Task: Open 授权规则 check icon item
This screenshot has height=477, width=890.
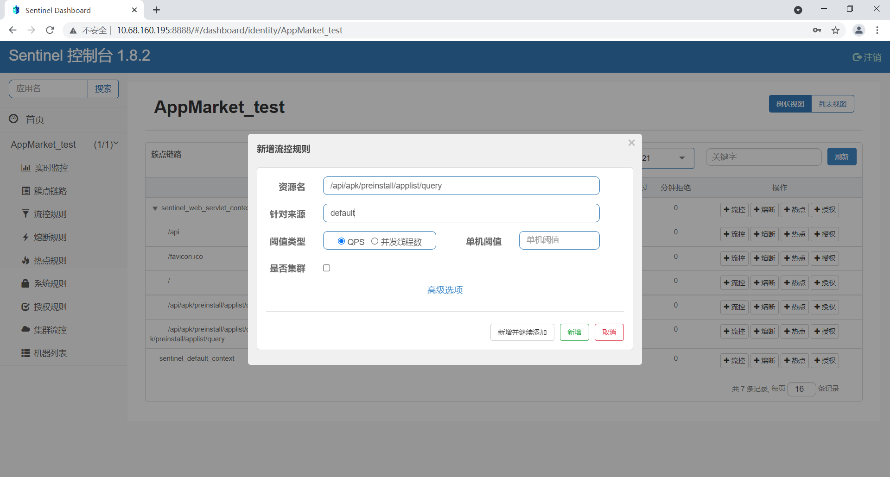Action: click(44, 307)
